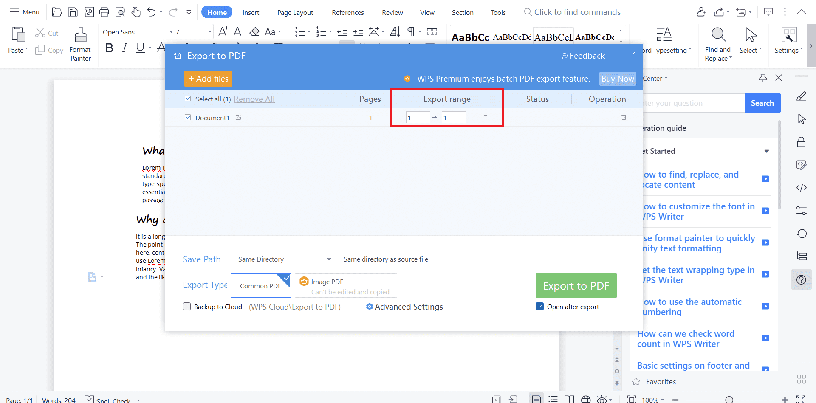Decrease font size with A- icon

pos(238,31)
